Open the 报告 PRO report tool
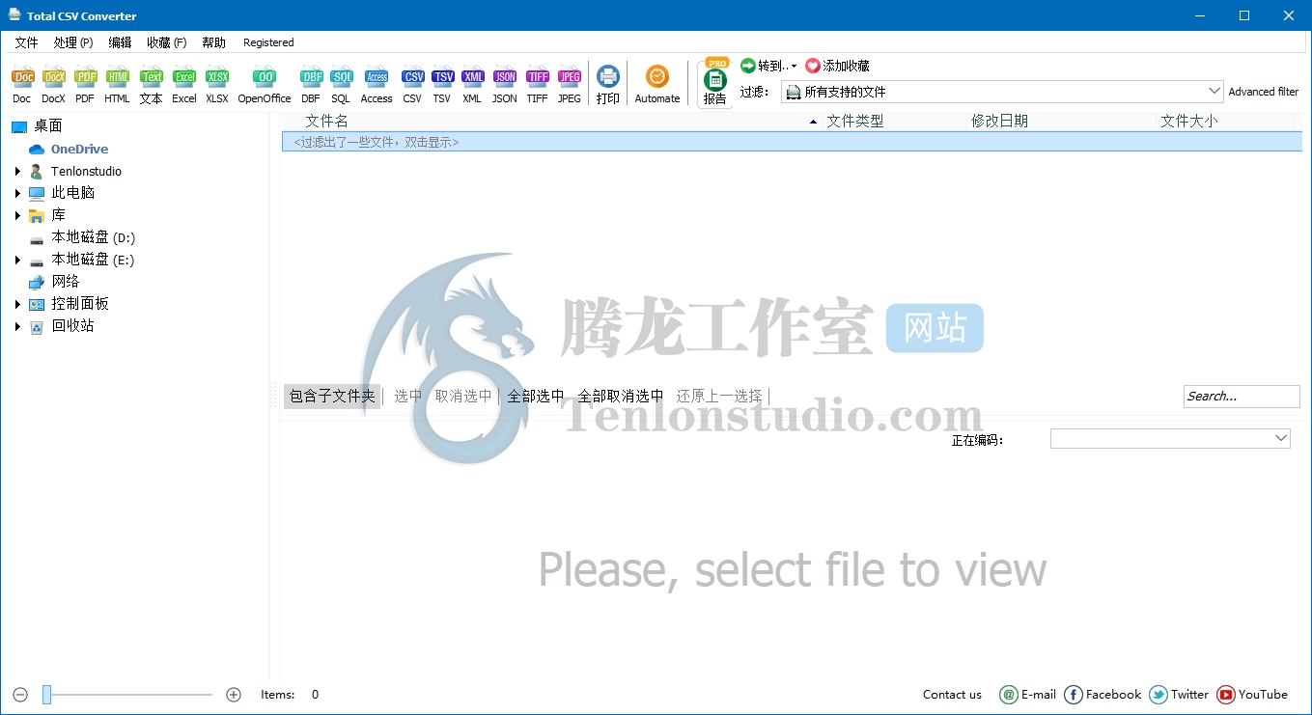1312x715 pixels. click(x=715, y=83)
